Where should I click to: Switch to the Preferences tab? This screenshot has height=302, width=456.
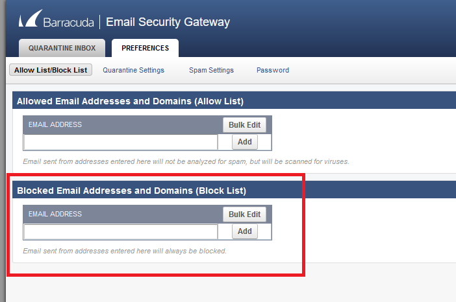(x=145, y=48)
